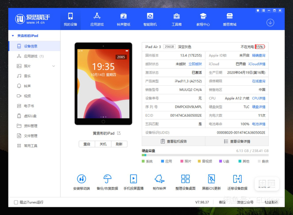The width and height of the screenshot is (293, 215).
Task: Click the 立即越狱 jailbreak link
Action: point(195,64)
